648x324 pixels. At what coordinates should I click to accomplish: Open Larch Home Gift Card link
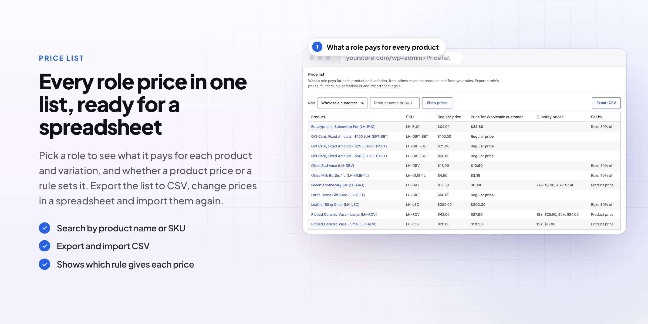click(338, 195)
